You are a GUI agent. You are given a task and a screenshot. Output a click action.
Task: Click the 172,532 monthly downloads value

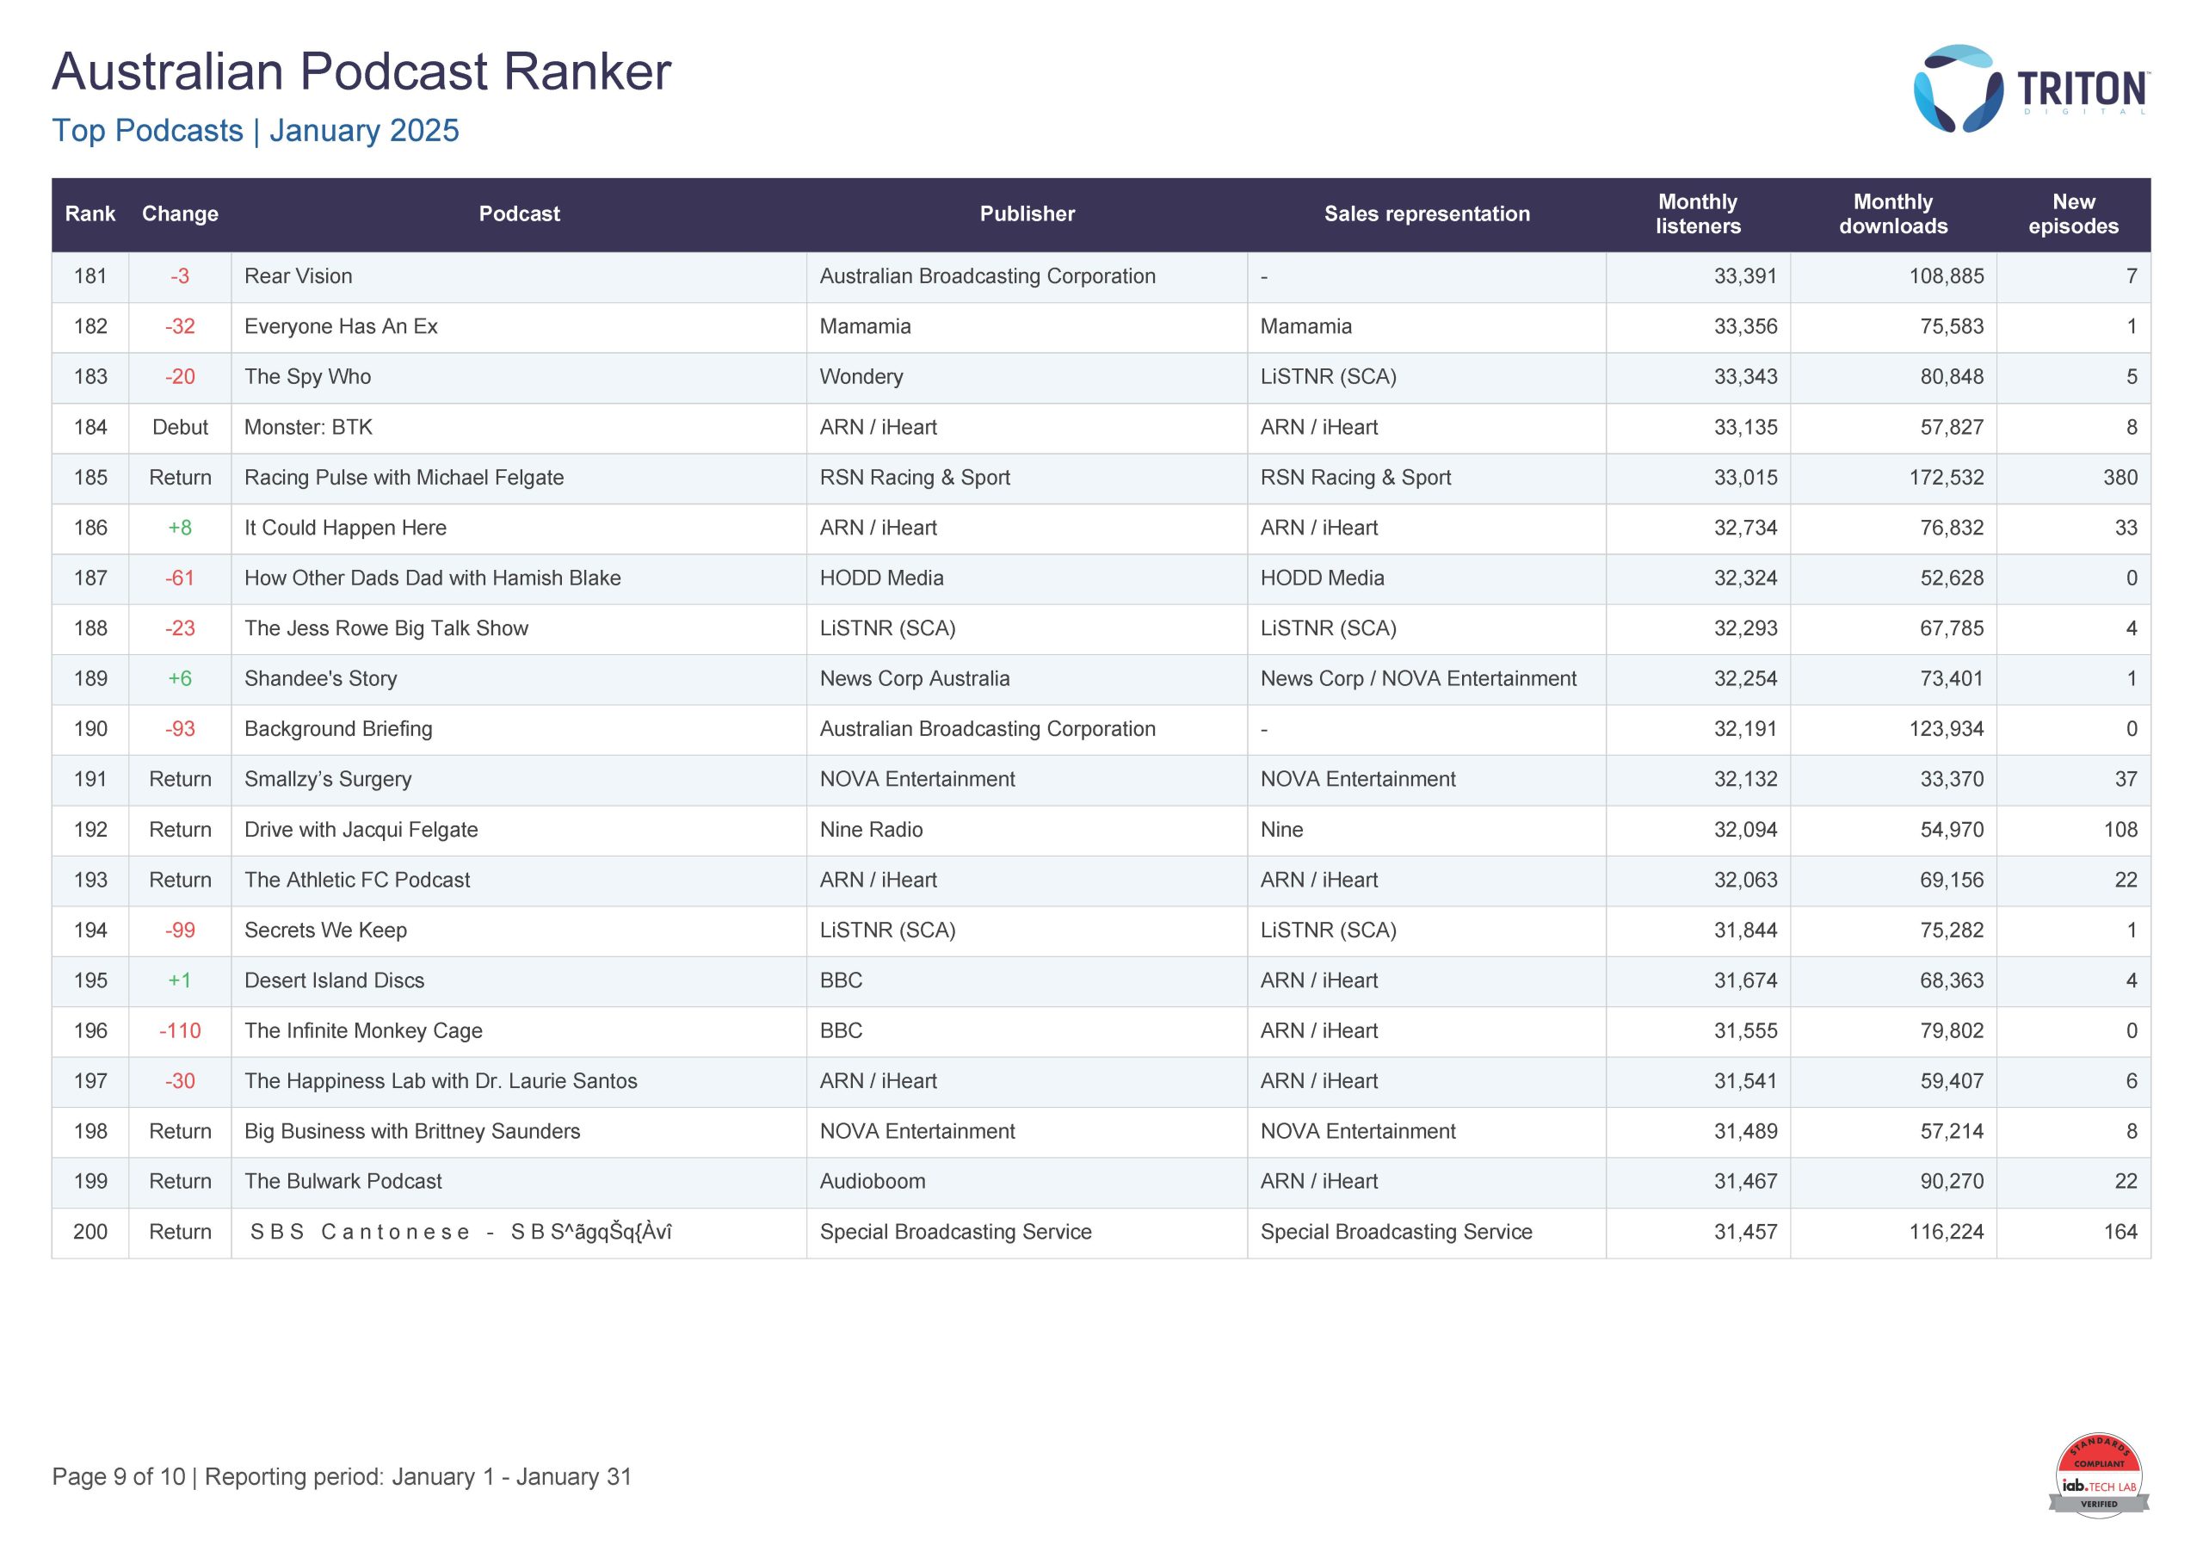1945,478
